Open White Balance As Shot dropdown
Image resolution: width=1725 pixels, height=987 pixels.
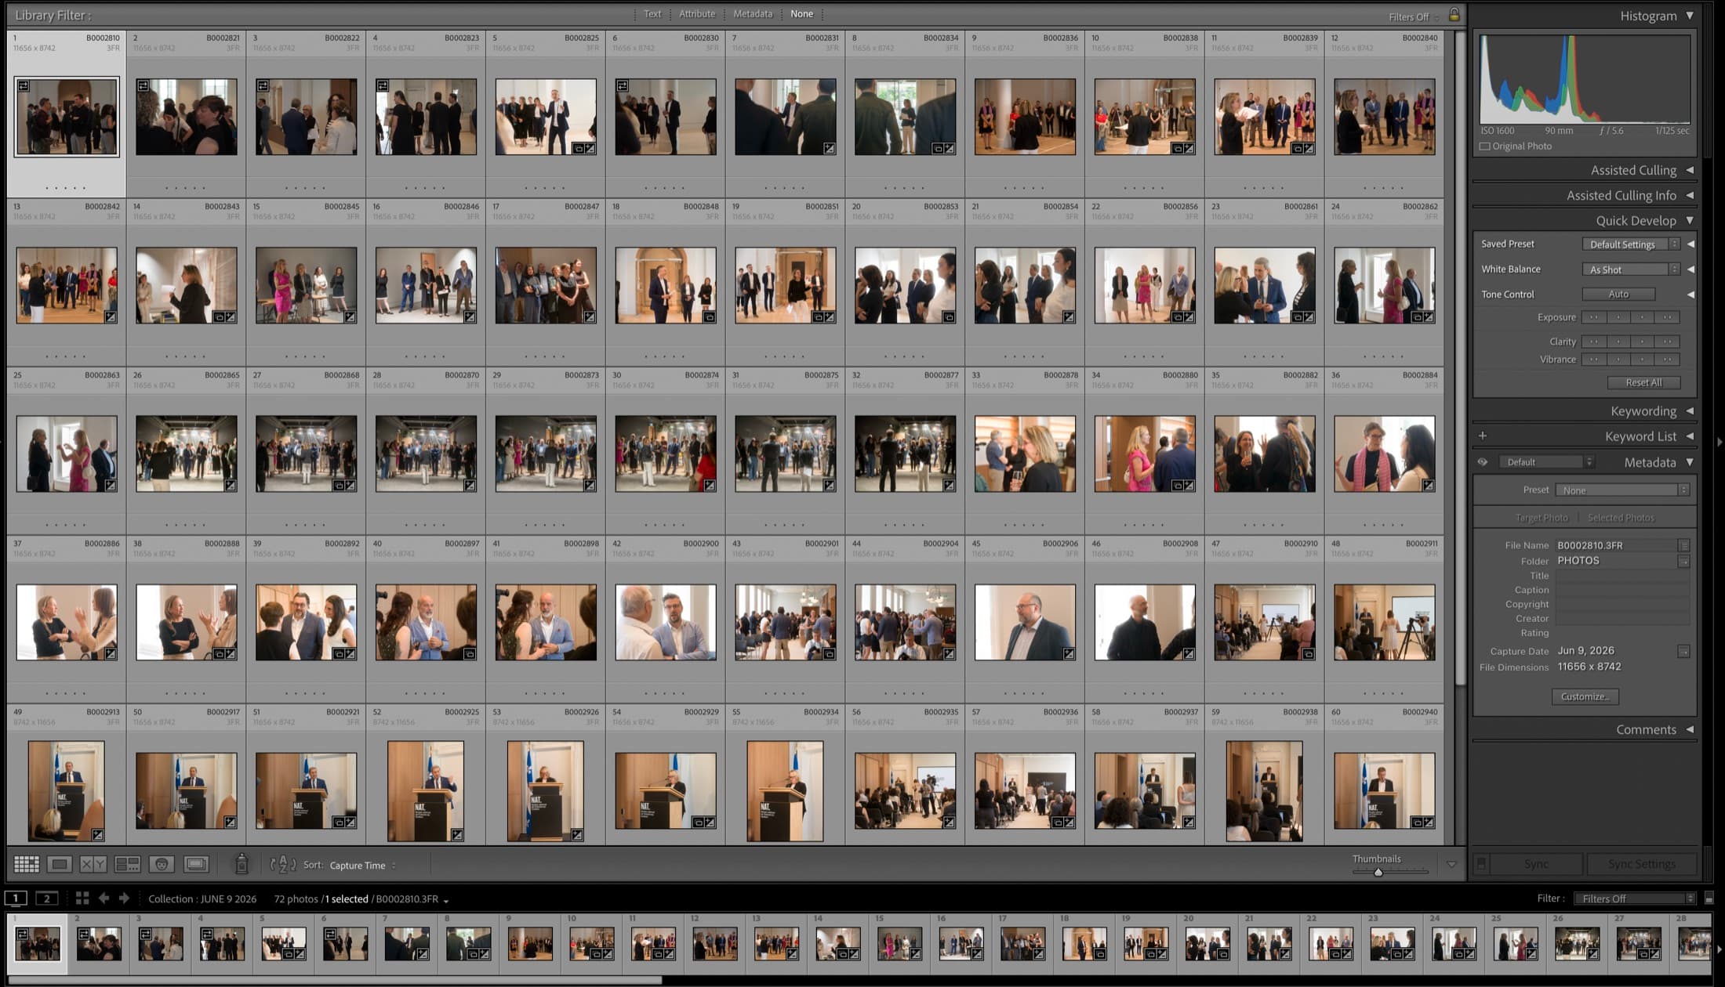1631,269
